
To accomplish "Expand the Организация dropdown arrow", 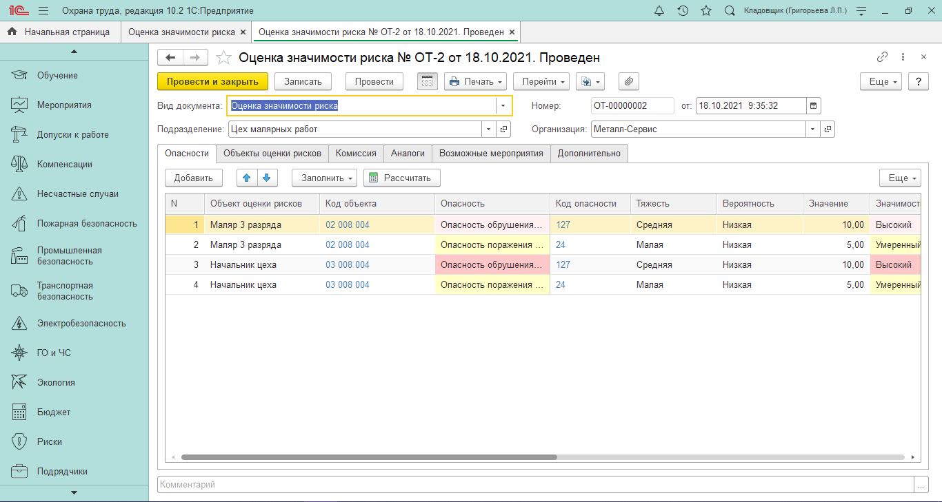I will coord(812,129).
